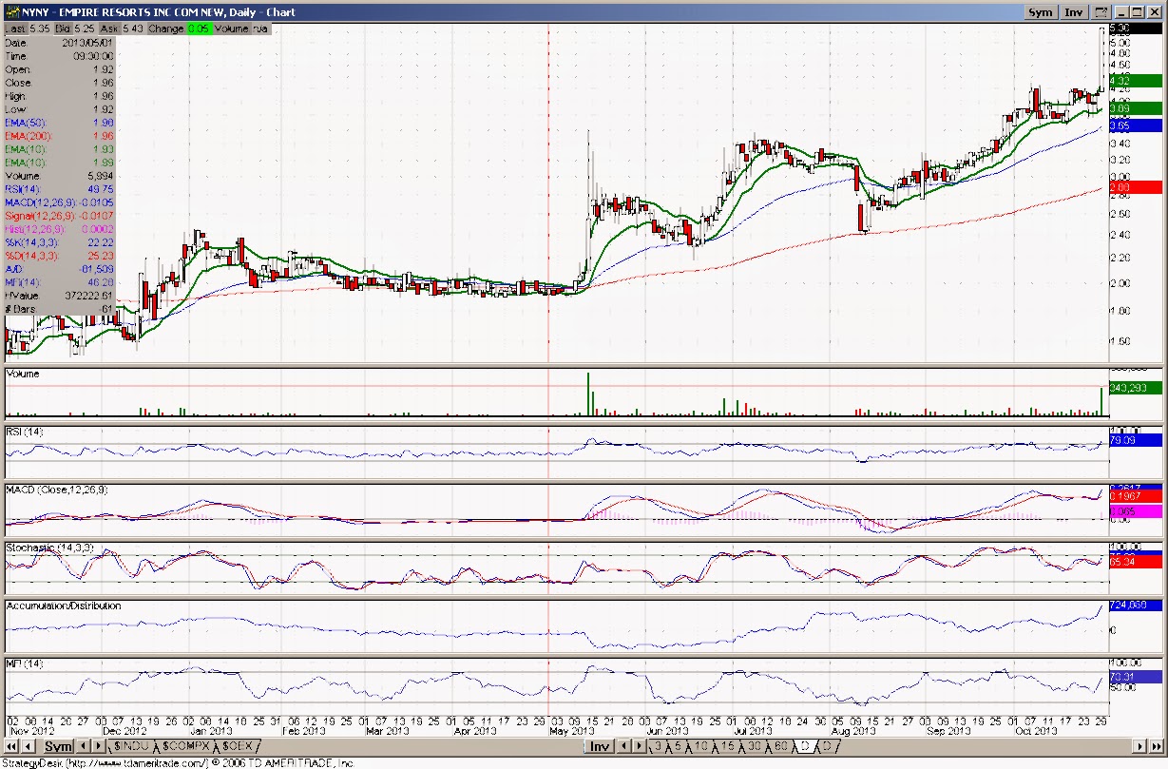1168x769 pixels.
Task: Click the Last 5.35 quote in the header
Action: pos(27,29)
